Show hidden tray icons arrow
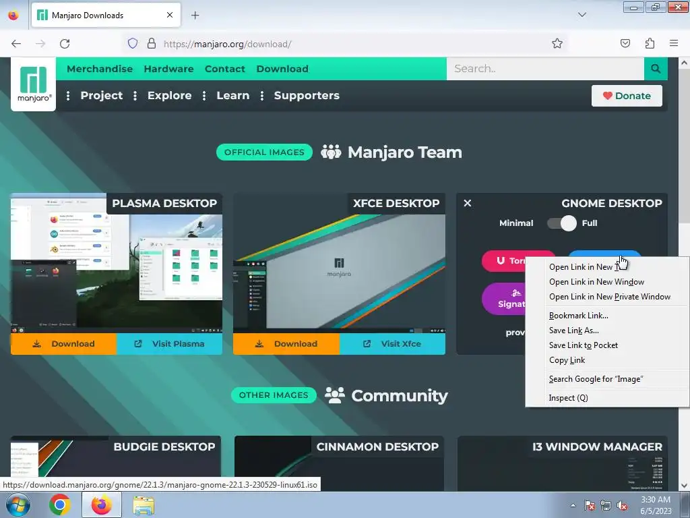The image size is (690, 518). coord(573,505)
